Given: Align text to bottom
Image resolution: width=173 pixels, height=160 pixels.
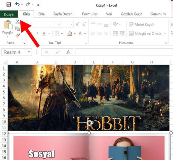Looking at the screenshot, I should coord(106,25).
